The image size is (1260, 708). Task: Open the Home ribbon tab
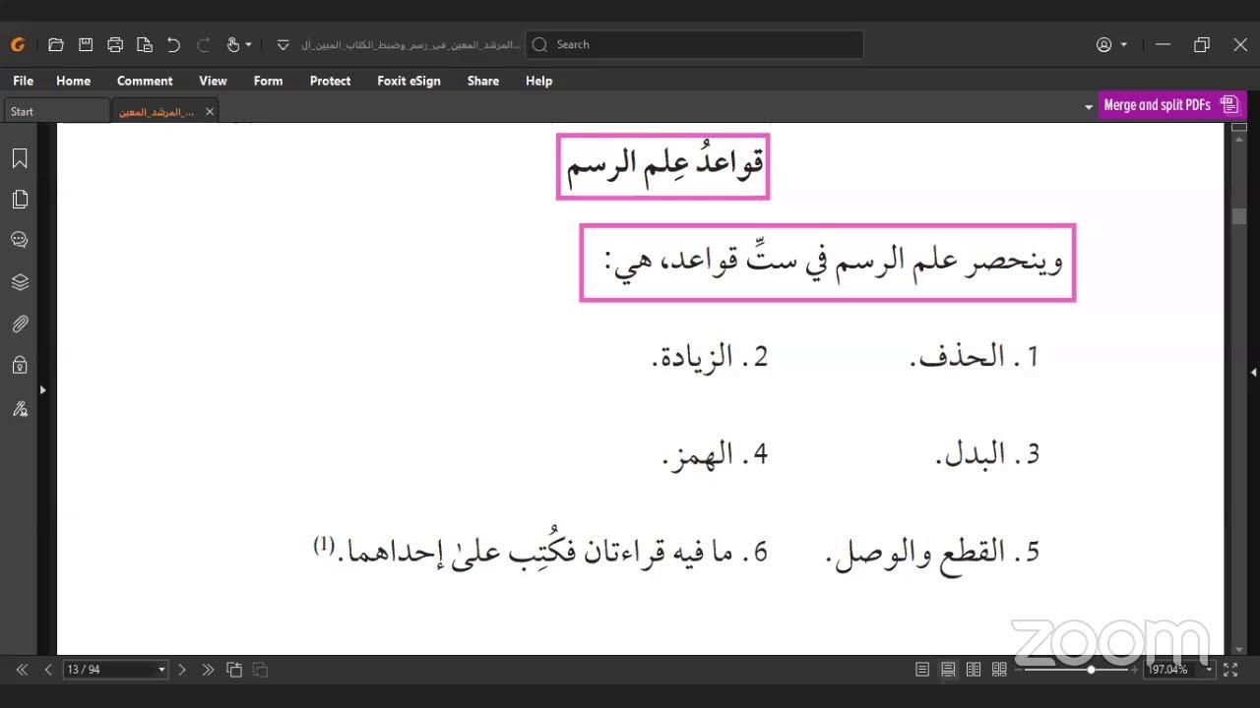73,81
